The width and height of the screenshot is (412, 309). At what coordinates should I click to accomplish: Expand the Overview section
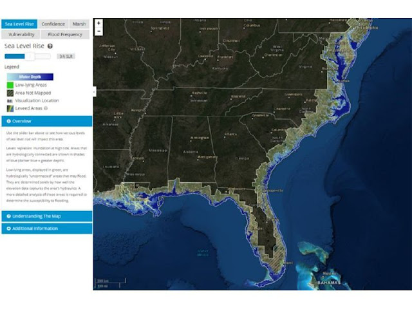pyautogui.click(x=46, y=121)
